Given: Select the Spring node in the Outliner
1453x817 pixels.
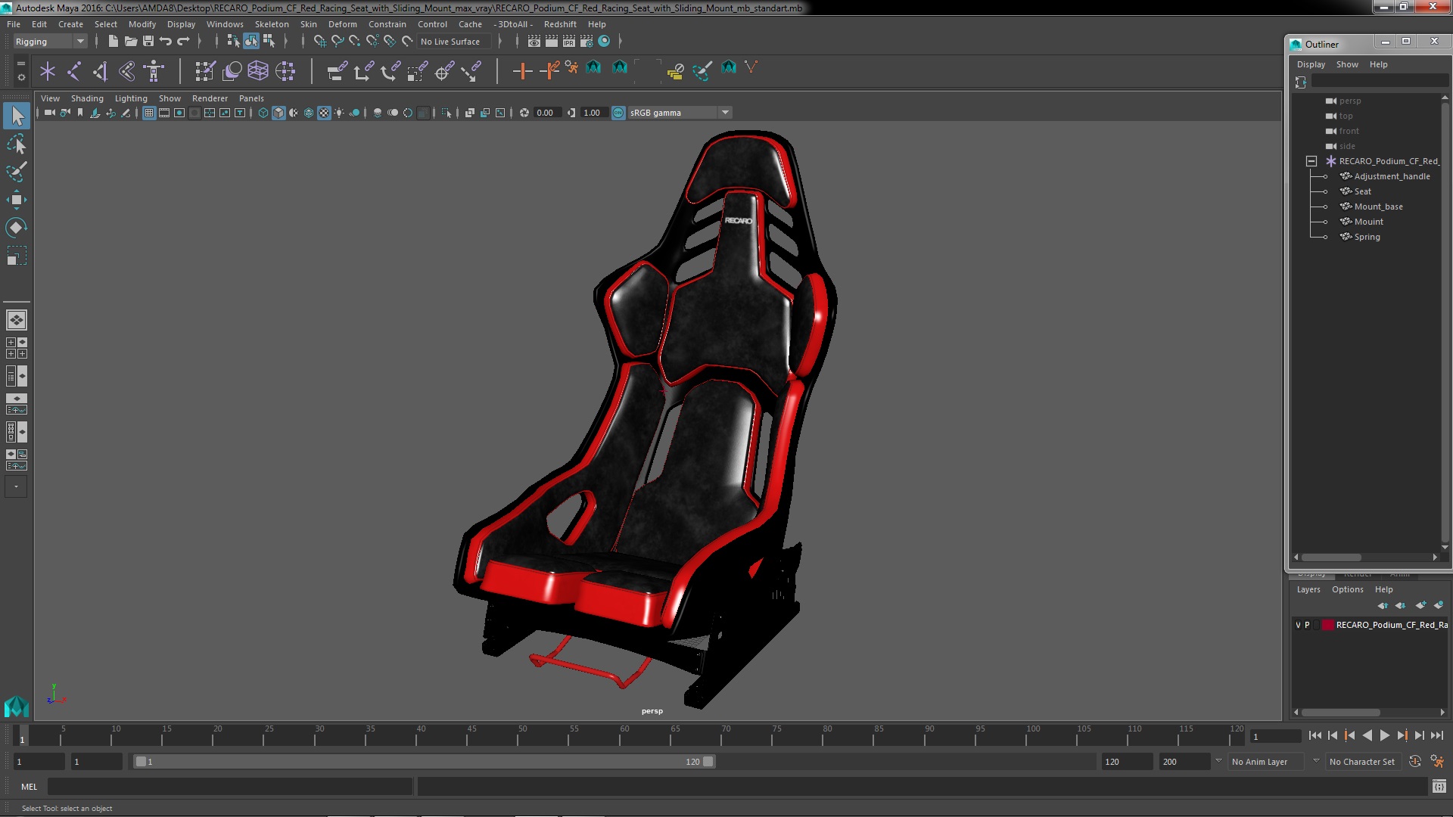Looking at the screenshot, I should point(1367,237).
